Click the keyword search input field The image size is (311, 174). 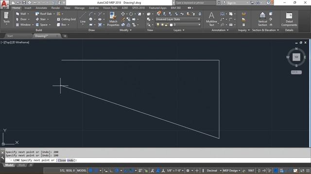pos(195,3)
